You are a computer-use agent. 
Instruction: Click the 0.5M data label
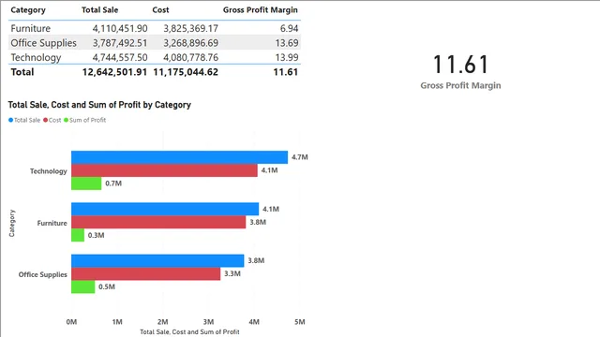tap(107, 287)
